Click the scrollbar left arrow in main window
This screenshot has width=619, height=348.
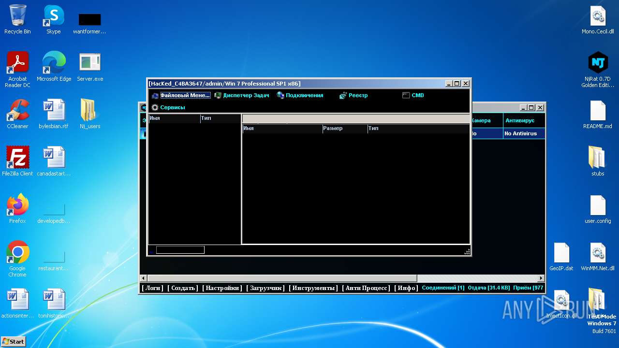(143, 278)
